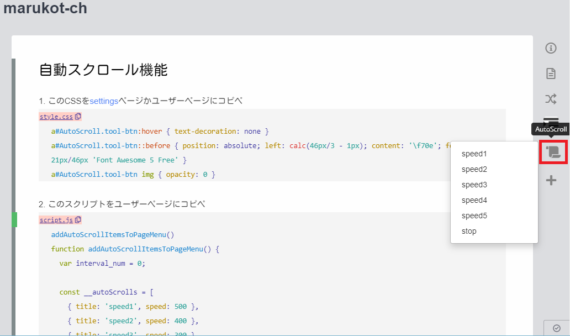Open the settings page link
Image resolution: width=570 pixels, height=336 pixels.
pos(103,101)
